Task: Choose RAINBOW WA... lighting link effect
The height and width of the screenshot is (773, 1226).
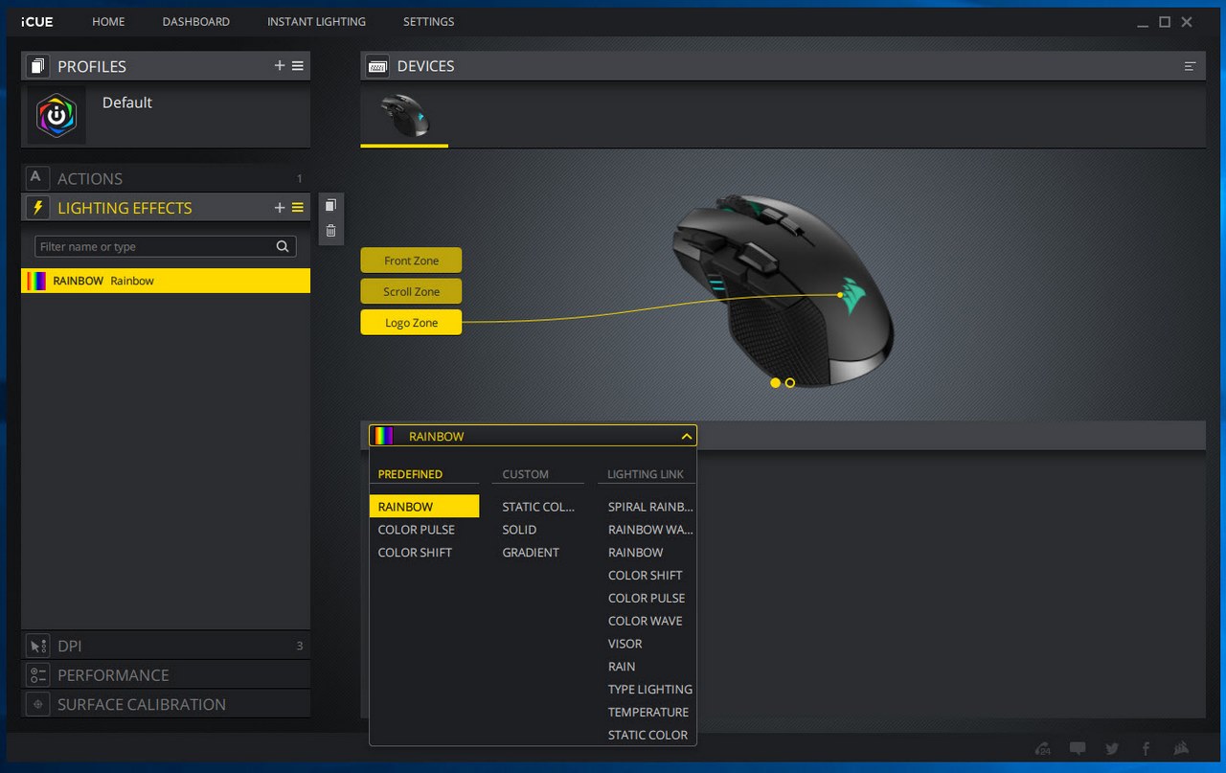Action: 650,530
